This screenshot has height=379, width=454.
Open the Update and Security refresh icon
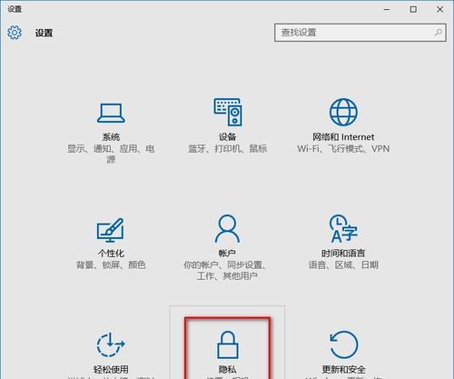pos(343,344)
